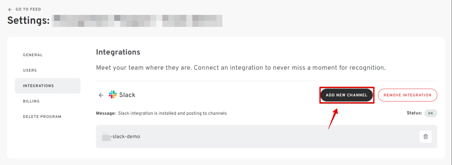Select the Integrations sidebar tab
Image resolution: width=452 pixels, height=165 pixels.
coord(38,86)
